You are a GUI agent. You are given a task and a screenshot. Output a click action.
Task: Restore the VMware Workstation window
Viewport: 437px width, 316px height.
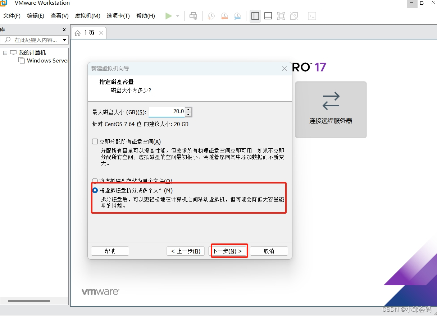tap(422, 3)
